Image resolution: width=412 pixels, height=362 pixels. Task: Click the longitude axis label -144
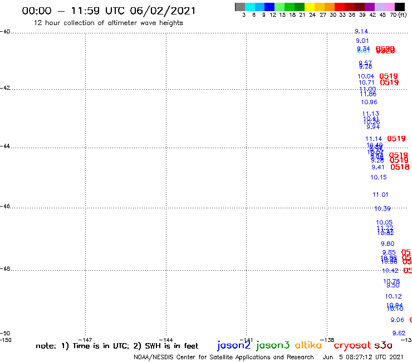(x=166, y=340)
